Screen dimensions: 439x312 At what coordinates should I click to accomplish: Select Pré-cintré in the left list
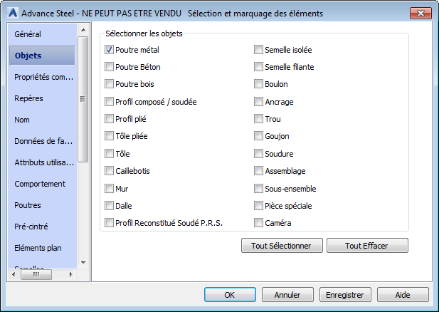32,227
